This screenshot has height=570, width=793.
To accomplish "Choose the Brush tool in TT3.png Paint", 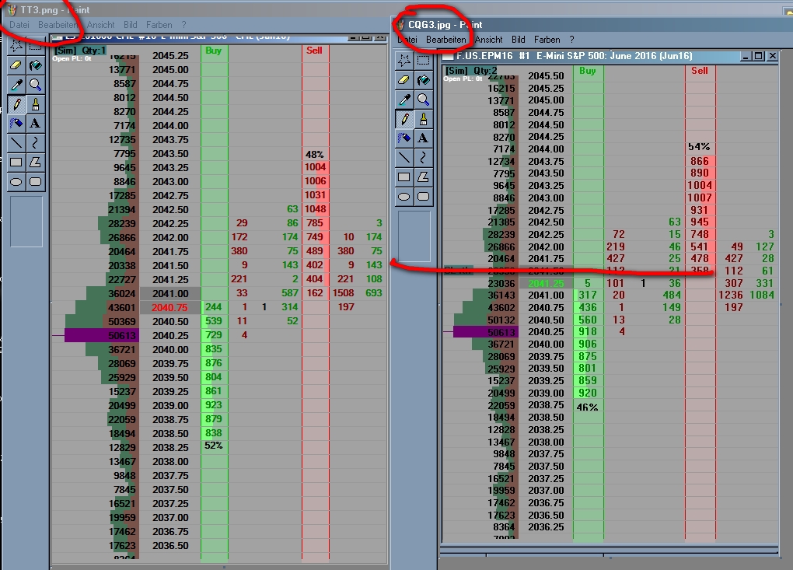I will pos(36,104).
